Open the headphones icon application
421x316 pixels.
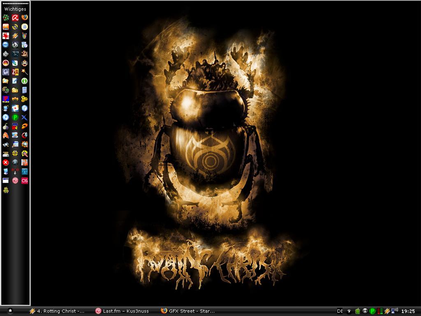[x=6, y=72]
